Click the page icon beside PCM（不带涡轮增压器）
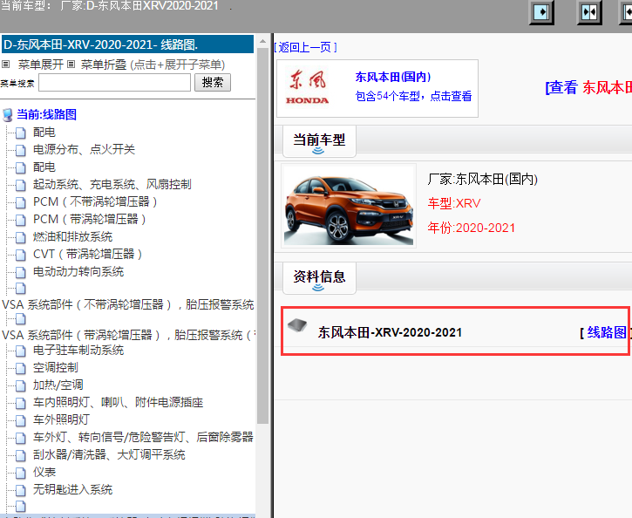 point(21,202)
